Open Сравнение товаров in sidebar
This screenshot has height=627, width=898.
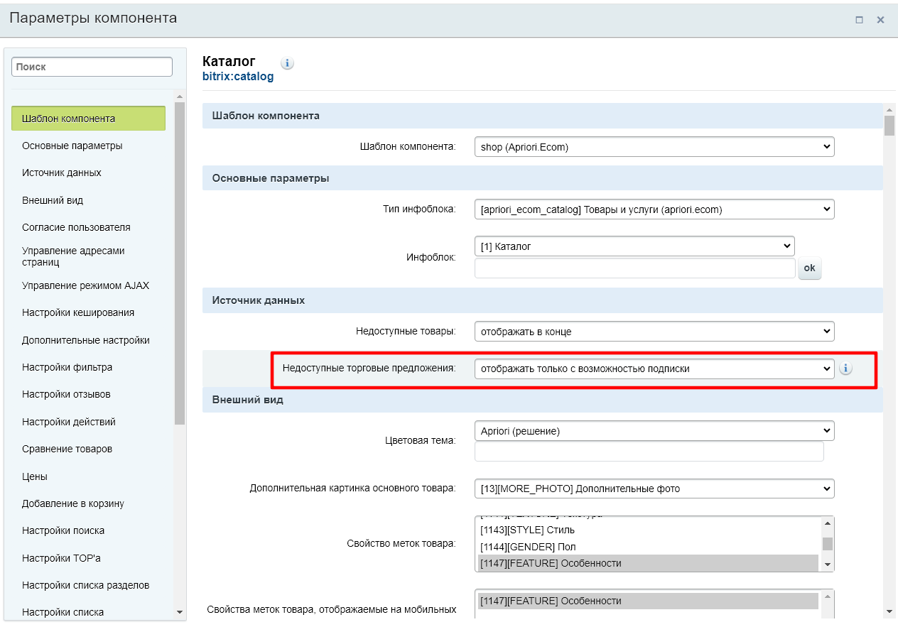pos(67,449)
